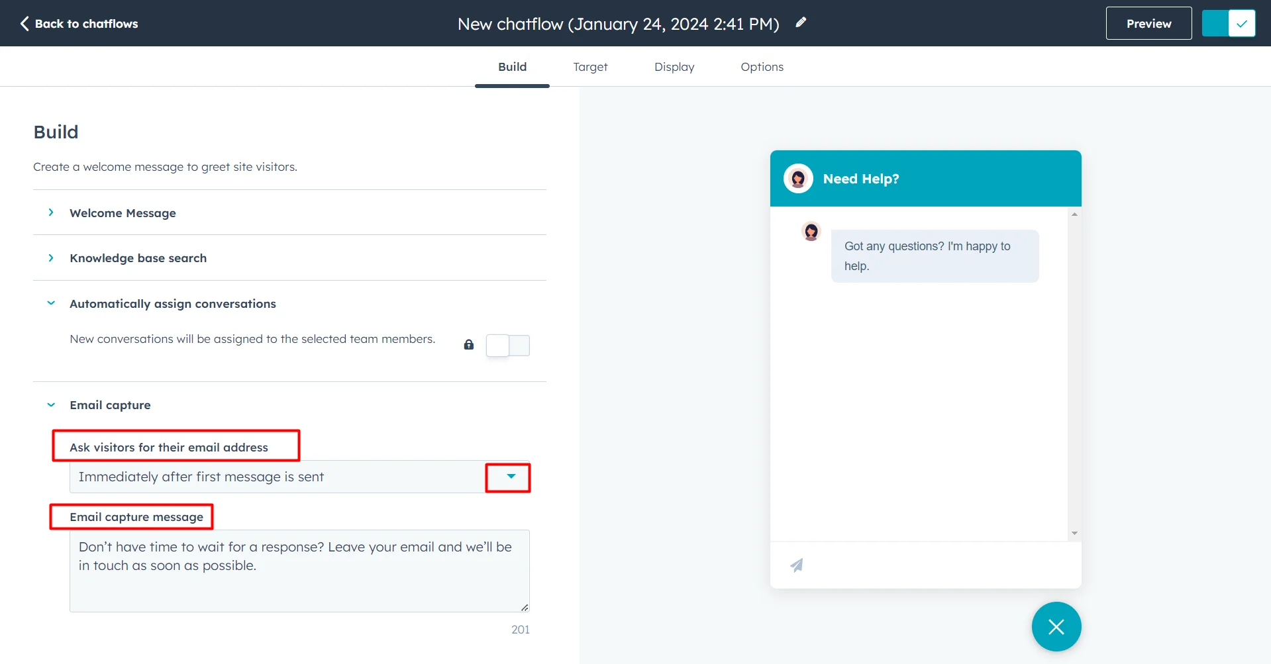Click the pencil icon to rename the chatflow
This screenshot has width=1271, height=664.
[x=800, y=23]
